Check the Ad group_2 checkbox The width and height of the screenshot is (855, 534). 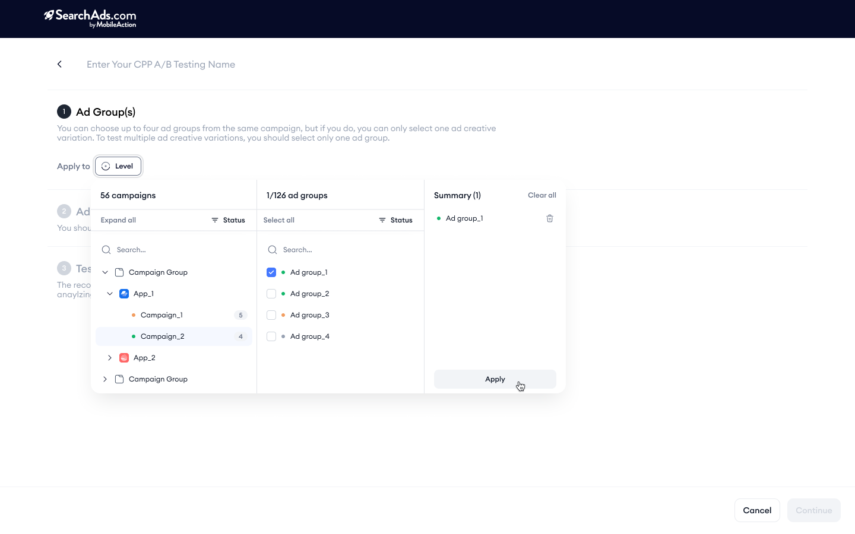(x=271, y=293)
